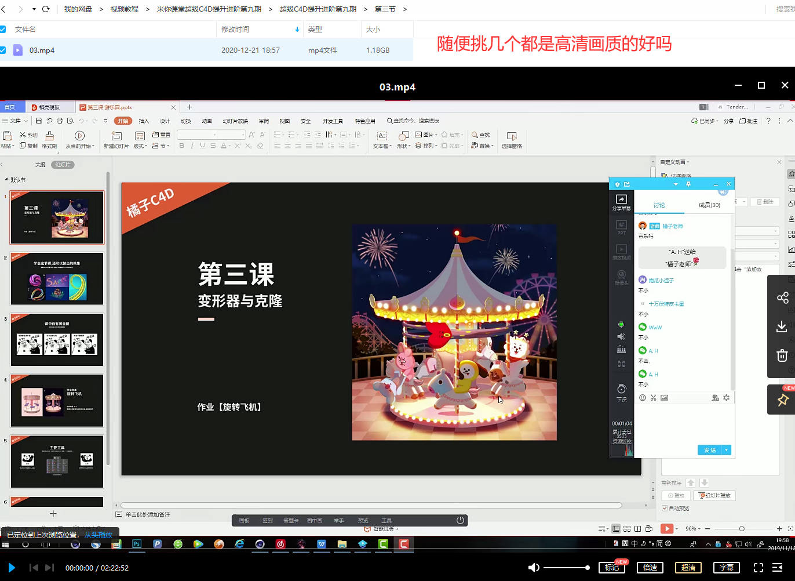The image size is (795, 581).
Task: Go to 视频教程 folder in breadcrumb
Action: pyautogui.click(x=124, y=9)
